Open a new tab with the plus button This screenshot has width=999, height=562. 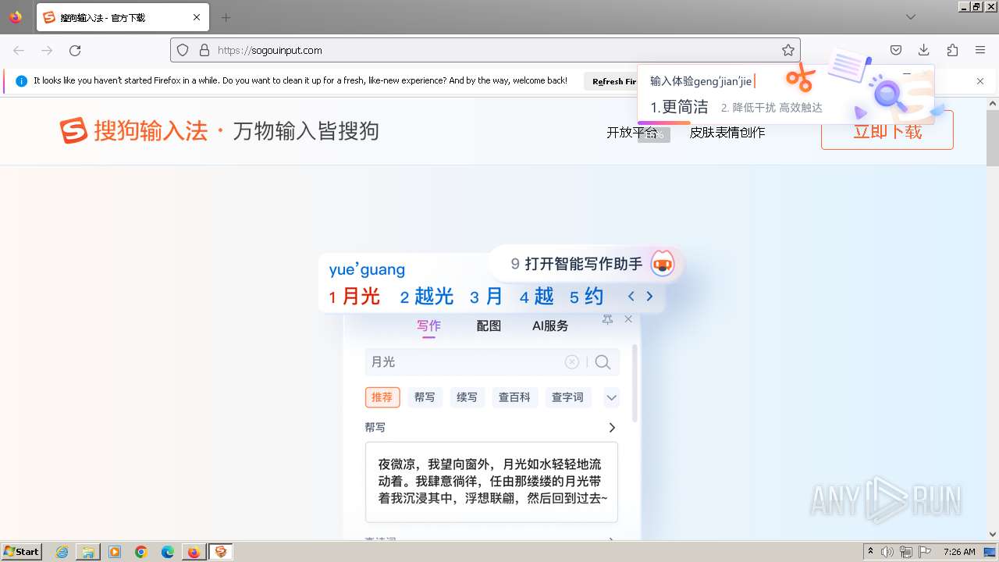click(226, 17)
